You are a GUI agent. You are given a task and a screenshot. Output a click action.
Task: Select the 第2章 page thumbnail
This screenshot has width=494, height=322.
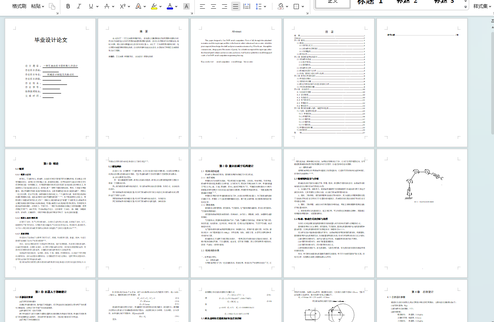pyautogui.click(x=236, y=213)
